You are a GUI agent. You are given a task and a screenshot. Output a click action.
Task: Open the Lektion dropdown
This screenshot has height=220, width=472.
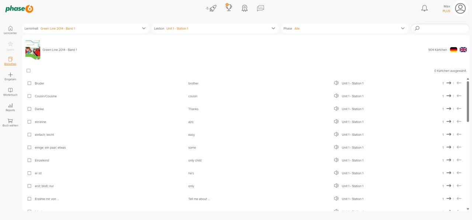(x=273, y=28)
